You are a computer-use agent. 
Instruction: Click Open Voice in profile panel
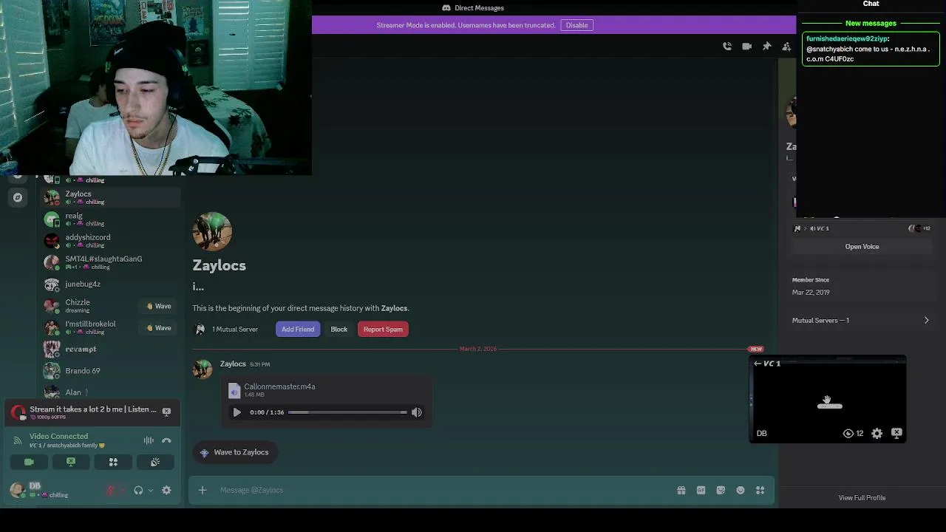pos(862,247)
